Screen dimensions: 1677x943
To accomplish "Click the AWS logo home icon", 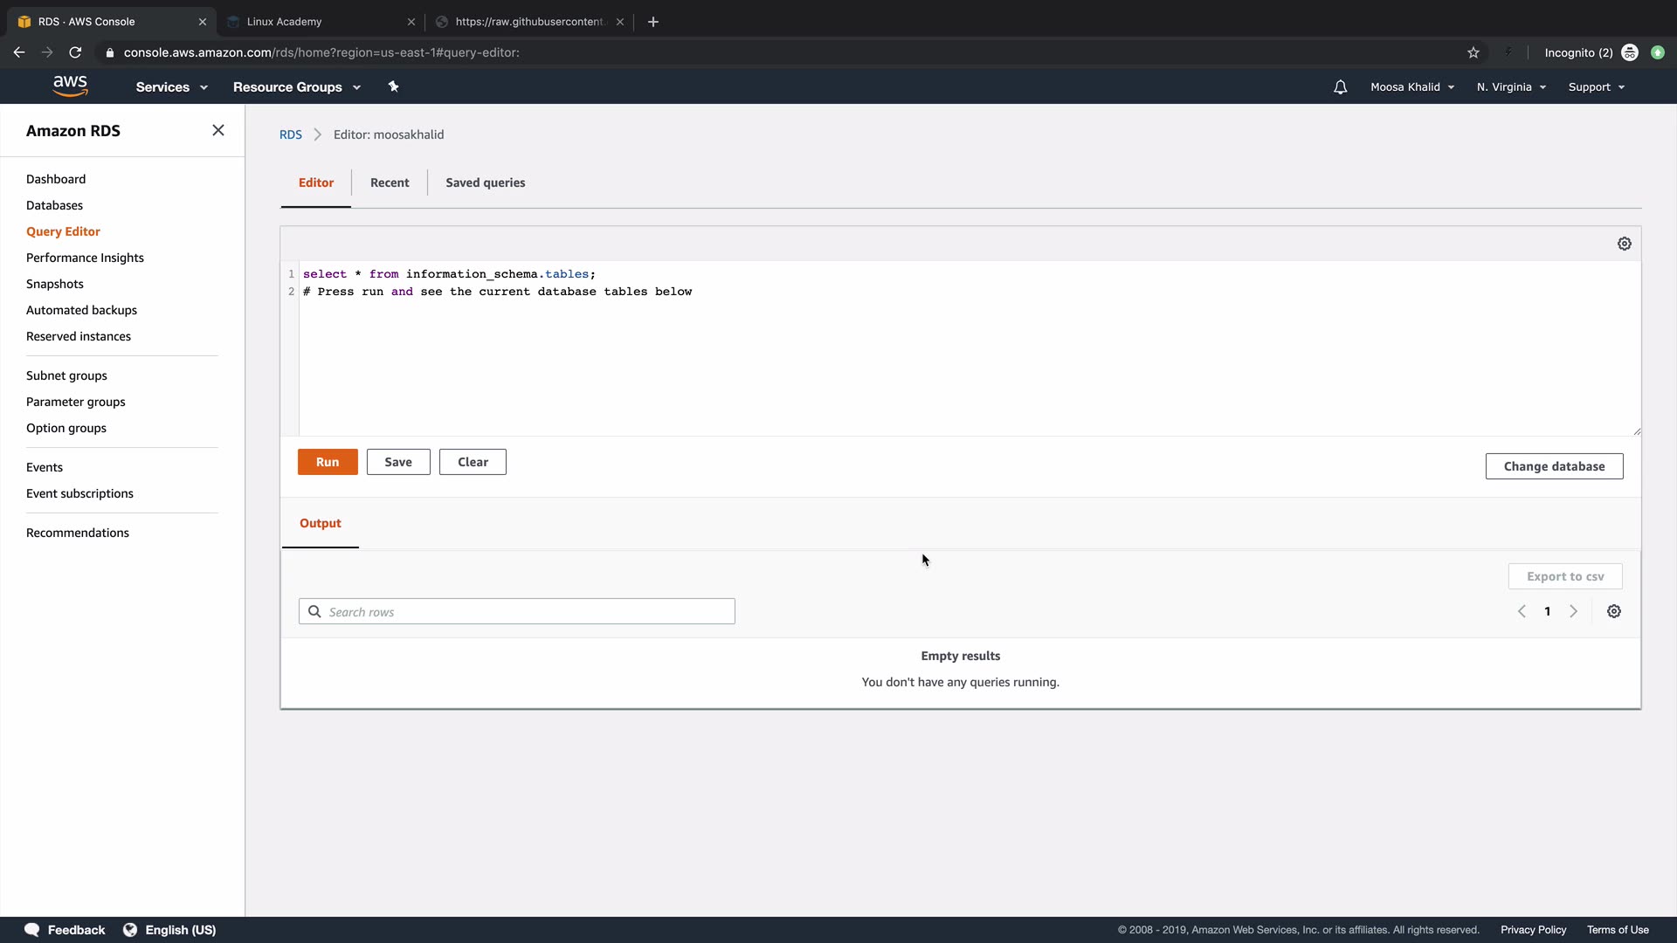I will coord(70,86).
